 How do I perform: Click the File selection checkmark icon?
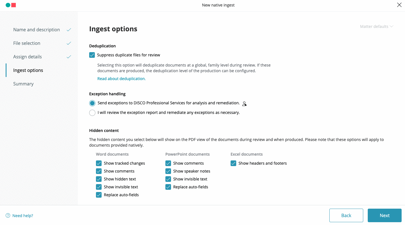[x=69, y=43]
